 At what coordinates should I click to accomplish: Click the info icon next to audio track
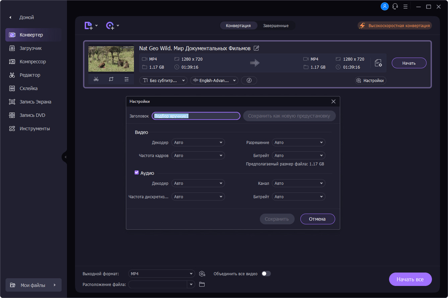coord(249,80)
